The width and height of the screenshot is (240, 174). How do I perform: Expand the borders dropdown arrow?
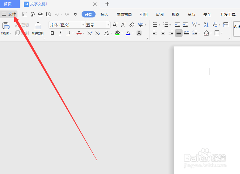tap(222, 33)
